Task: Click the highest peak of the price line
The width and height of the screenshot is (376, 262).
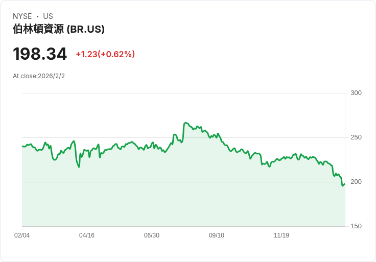Action: [x=185, y=123]
